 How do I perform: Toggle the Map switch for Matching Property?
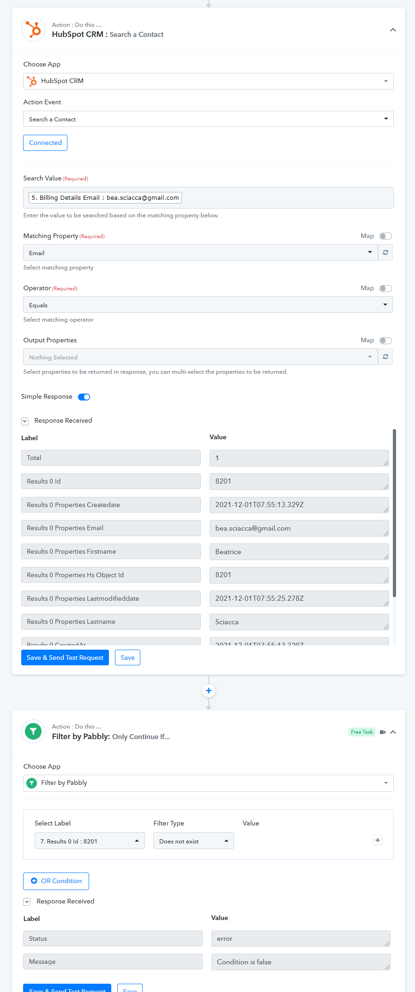tap(385, 236)
